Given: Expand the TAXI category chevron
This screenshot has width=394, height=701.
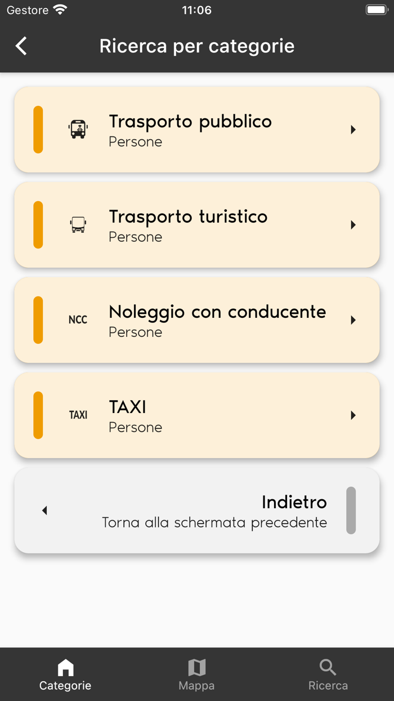Looking at the screenshot, I should point(353,415).
